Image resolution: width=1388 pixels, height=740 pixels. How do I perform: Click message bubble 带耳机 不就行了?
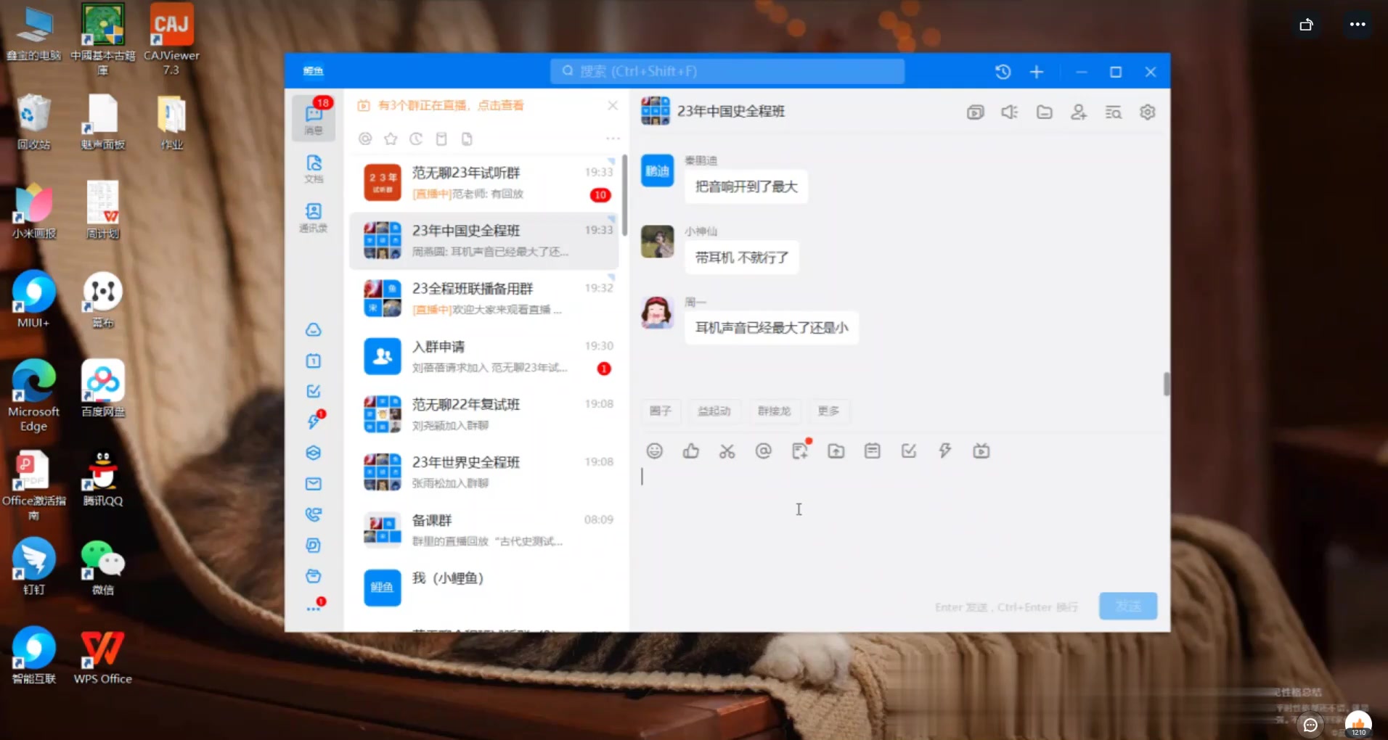742,258
